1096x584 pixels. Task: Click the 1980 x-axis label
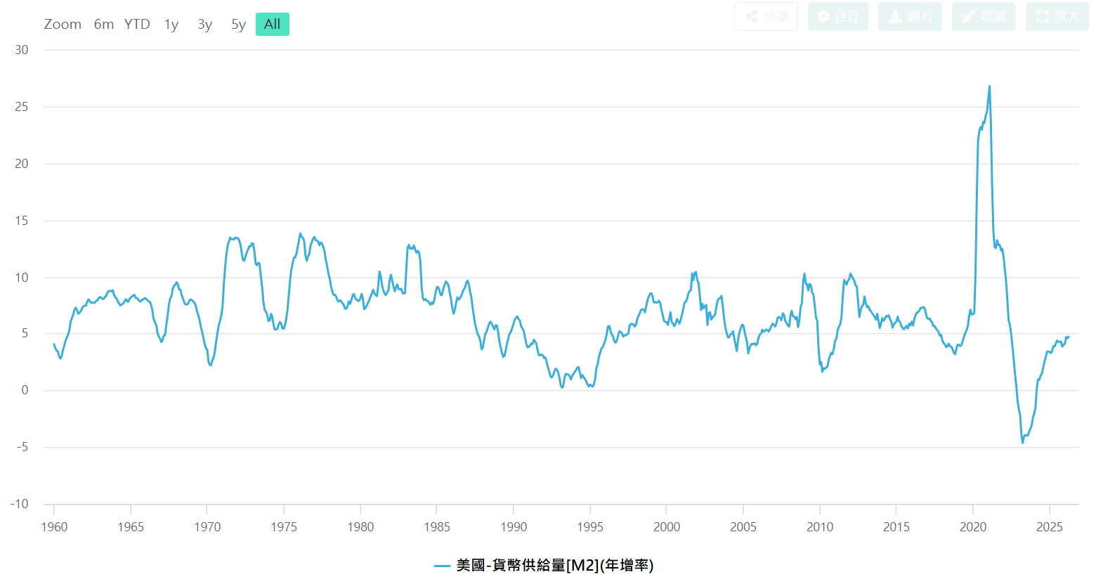tap(360, 527)
